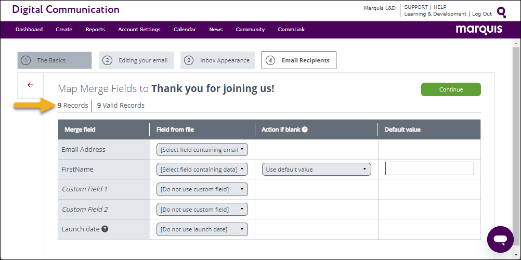Switch to Editing your email step

(x=136, y=60)
